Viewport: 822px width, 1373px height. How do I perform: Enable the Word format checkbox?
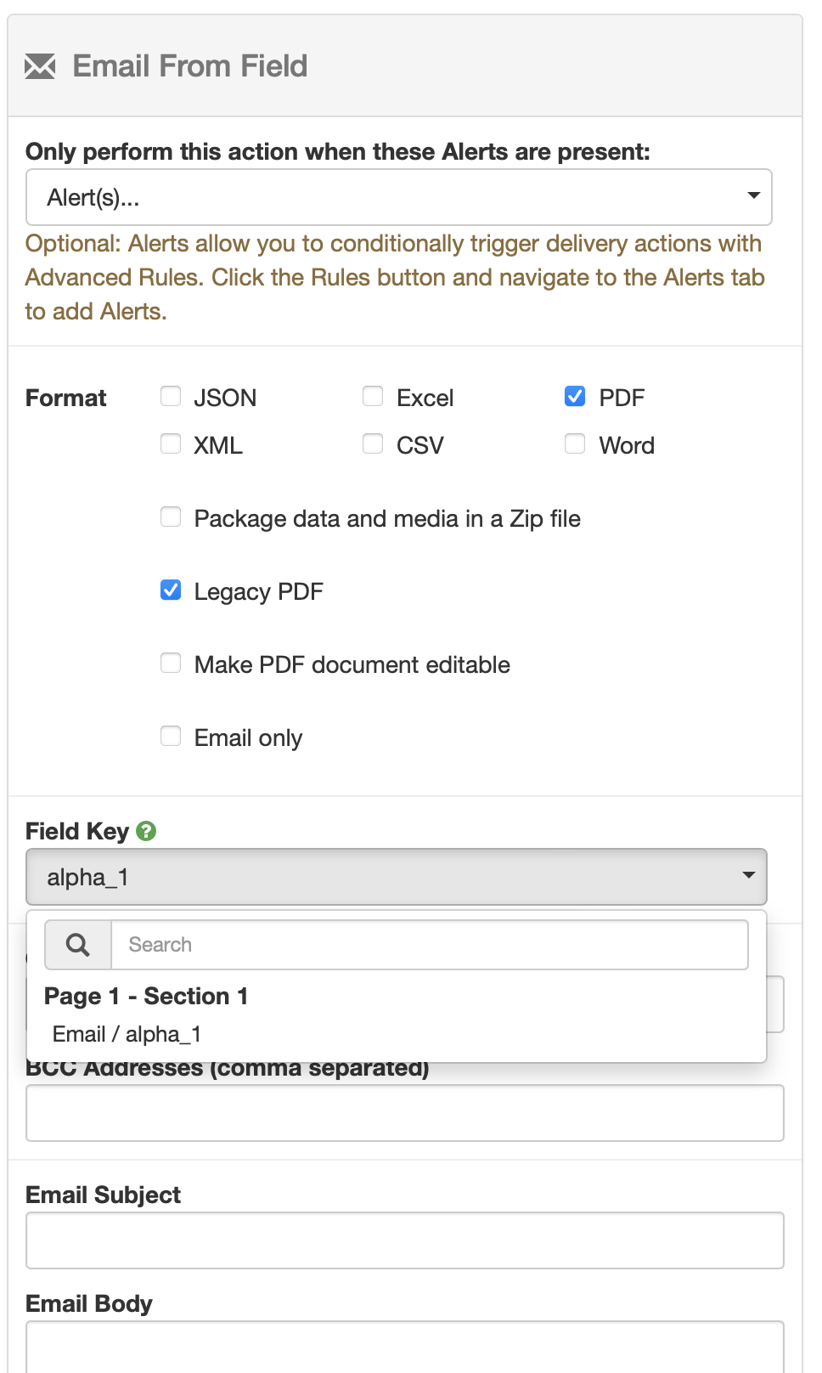(575, 444)
